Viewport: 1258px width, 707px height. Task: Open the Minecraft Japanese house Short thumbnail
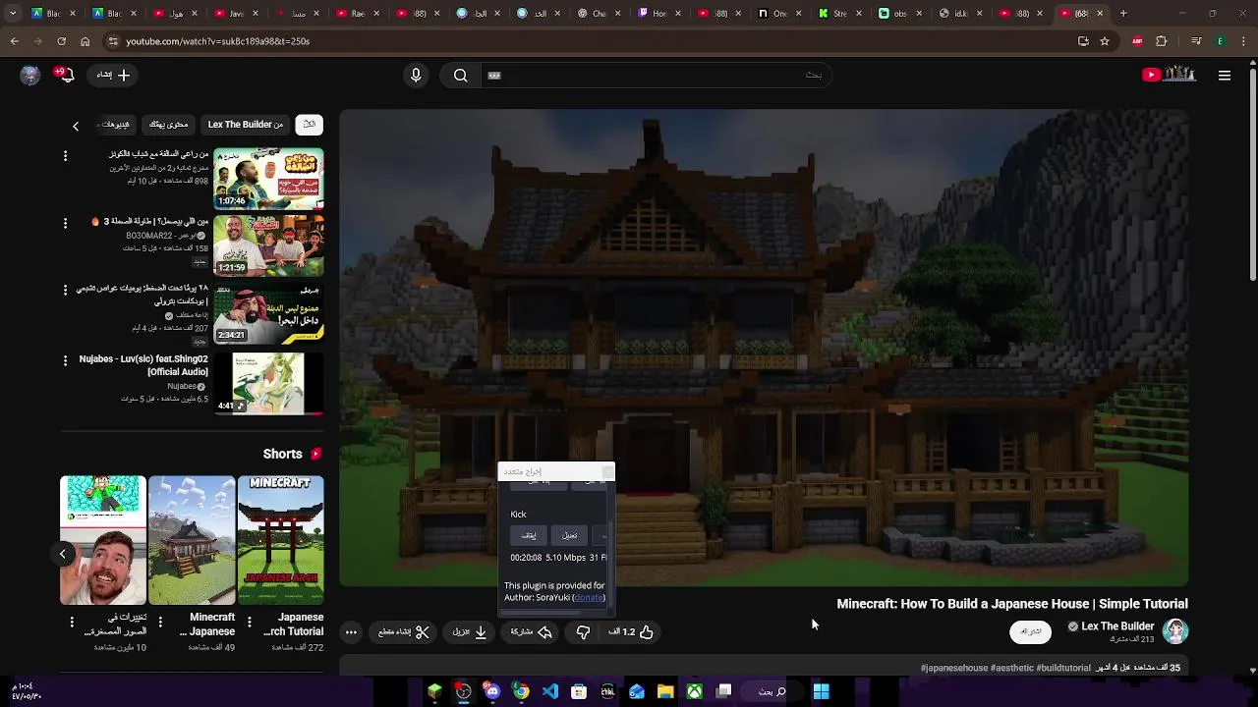click(x=192, y=540)
